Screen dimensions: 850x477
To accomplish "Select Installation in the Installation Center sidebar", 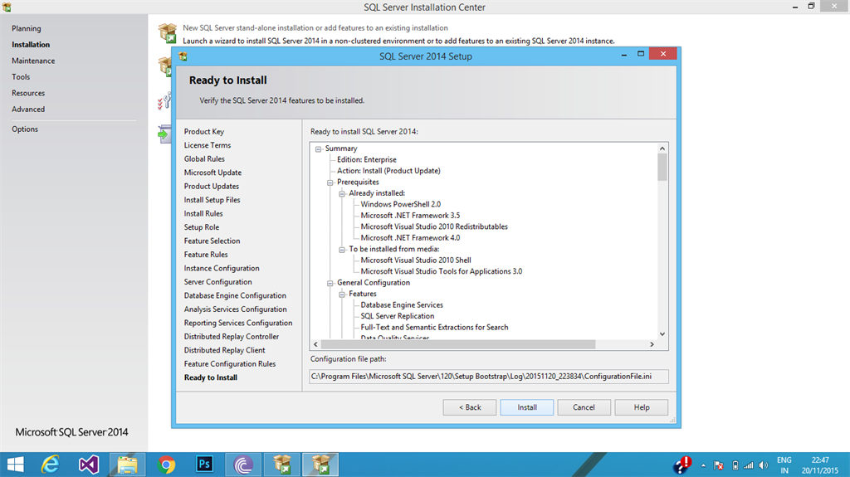I will click(x=31, y=45).
